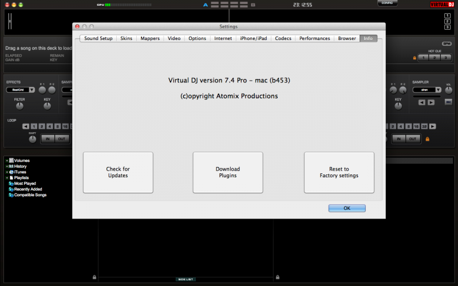The height and width of the screenshot is (286, 458).
Task: Select left deck loop length 2
Action: pyautogui.click(x=42, y=126)
